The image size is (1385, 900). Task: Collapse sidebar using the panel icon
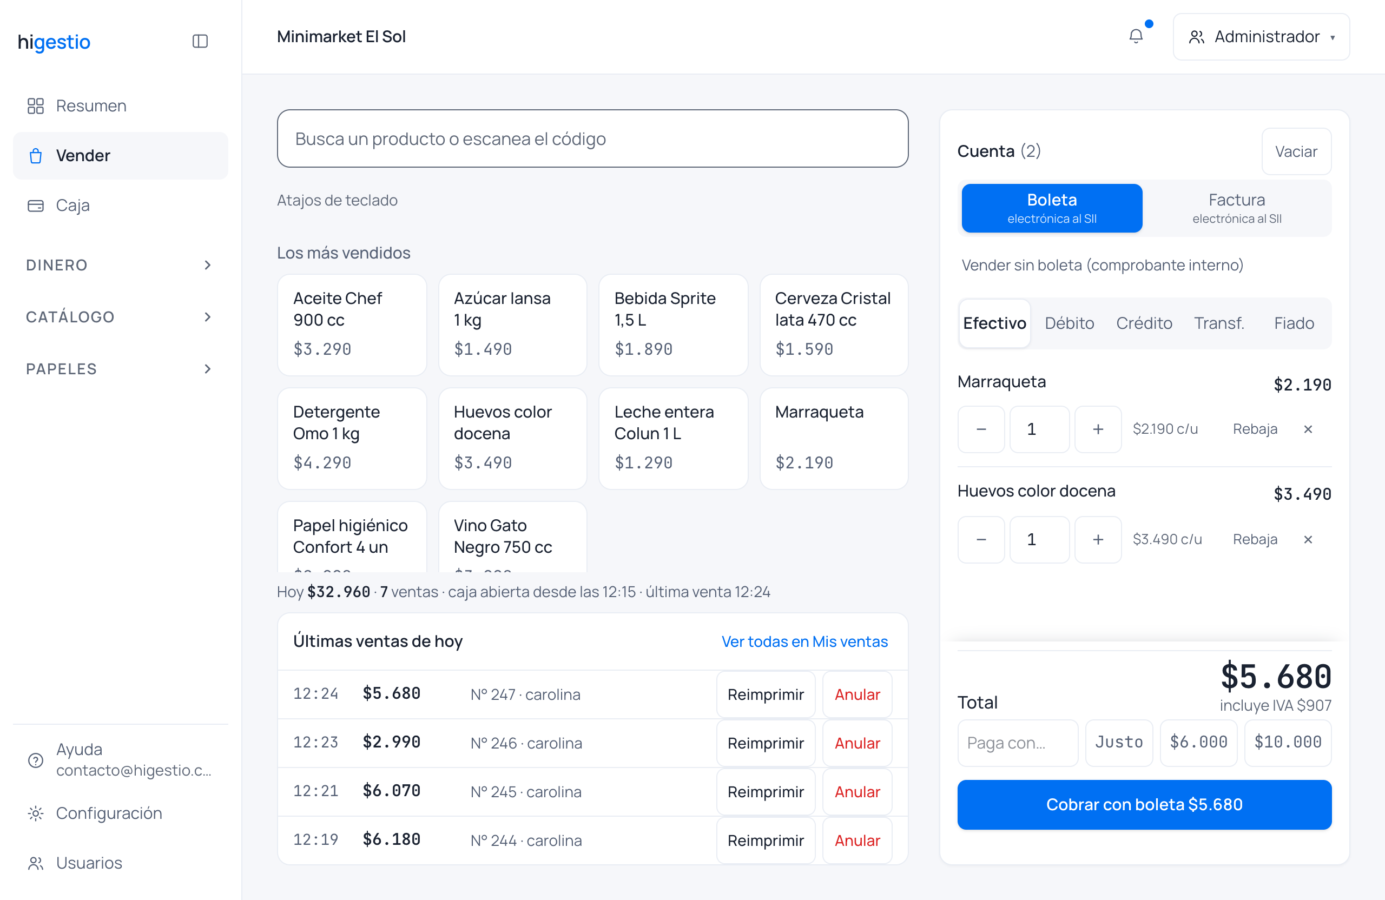point(200,41)
